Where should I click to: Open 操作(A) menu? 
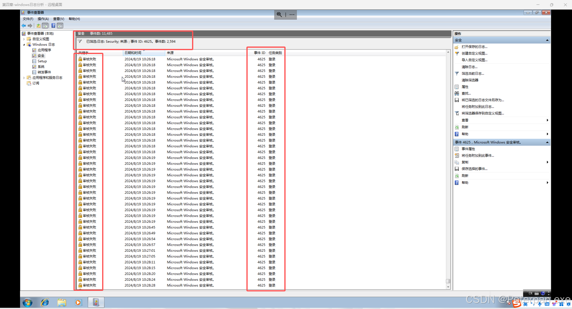[43, 19]
